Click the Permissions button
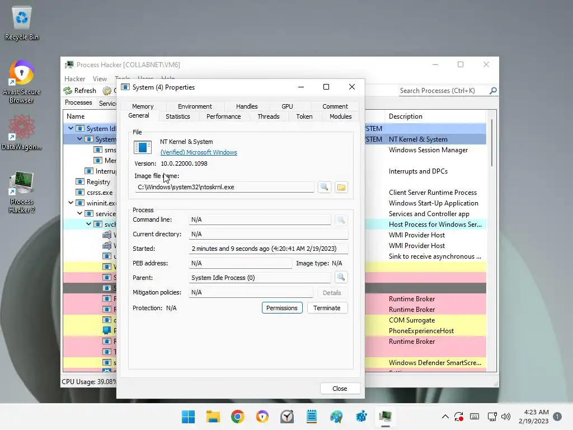573x430 pixels. point(282,308)
